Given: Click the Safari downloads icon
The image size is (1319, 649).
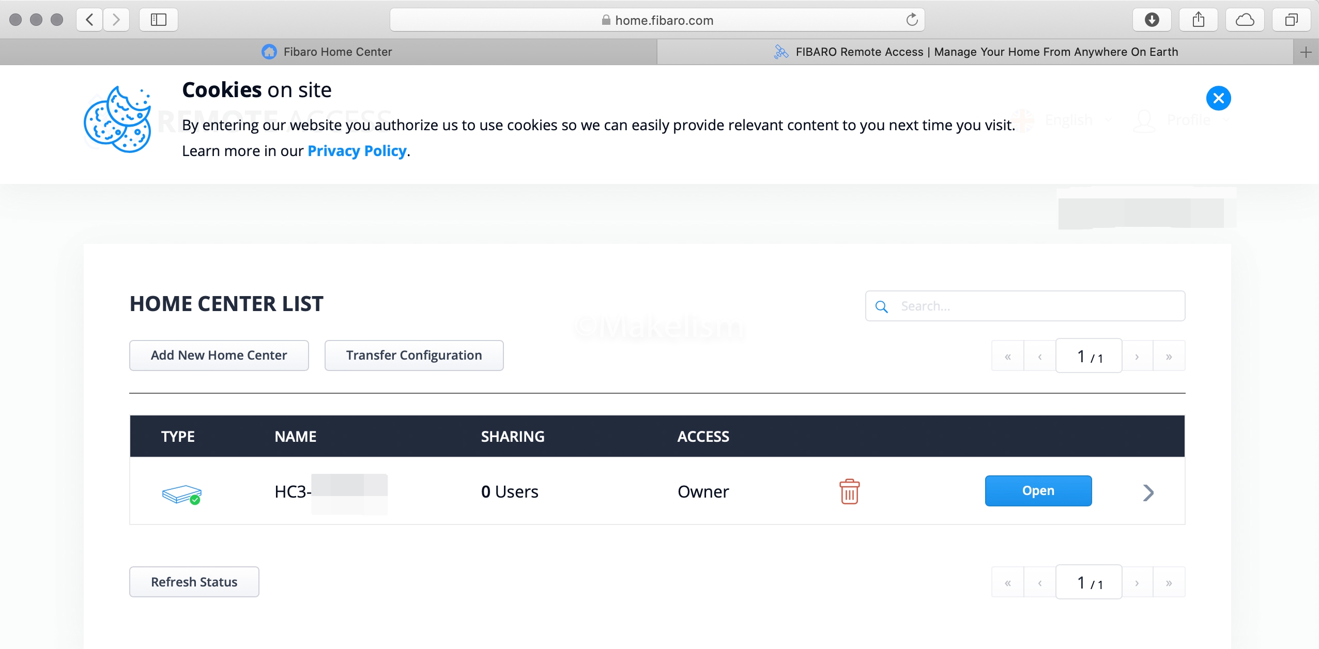Looking at the screenshot, I should pos(1152,20).
